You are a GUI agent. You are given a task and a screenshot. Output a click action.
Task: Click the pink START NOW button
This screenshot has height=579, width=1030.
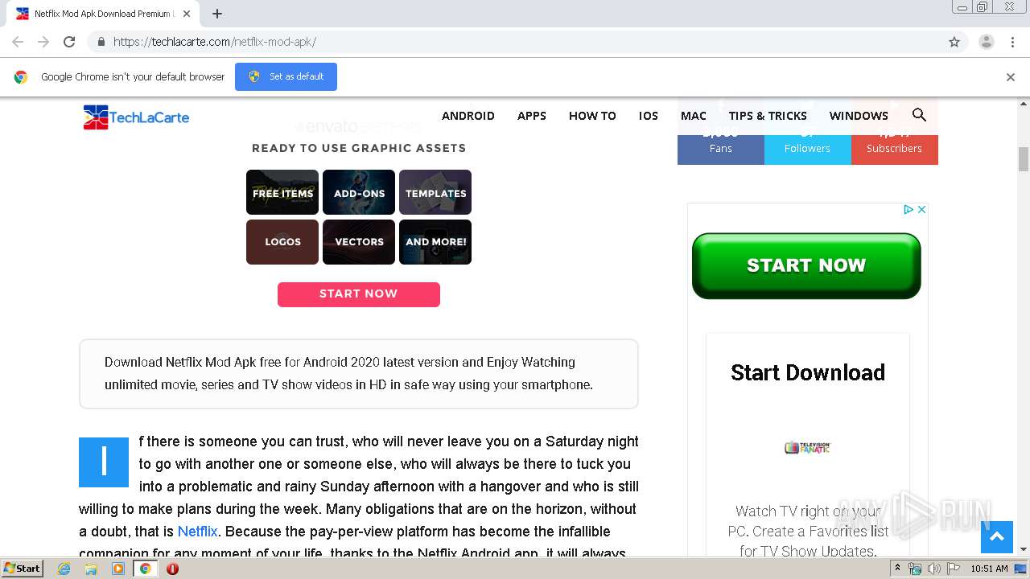(359, 294)
